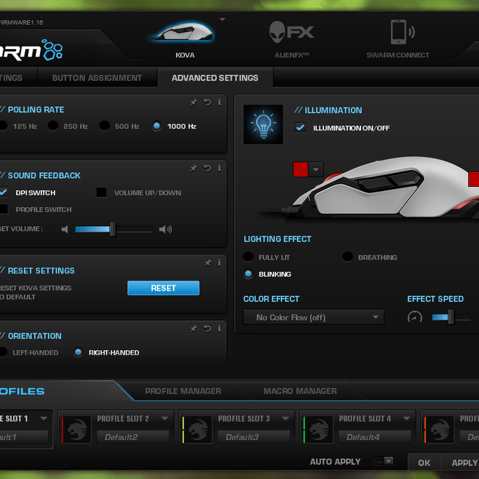Screen dimensions: 479x479
Task: Toggle the Auto Apply switch
Action: pyautogui.click(x=383, y=460)
